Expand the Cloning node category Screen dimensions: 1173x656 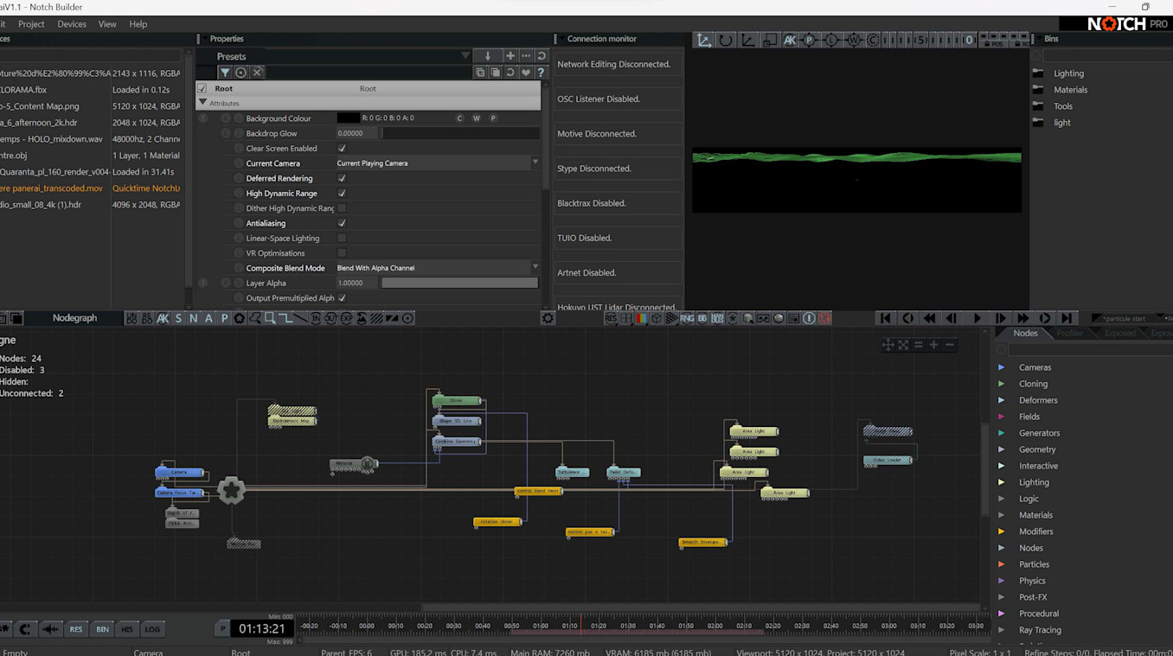pos(1002,384)
